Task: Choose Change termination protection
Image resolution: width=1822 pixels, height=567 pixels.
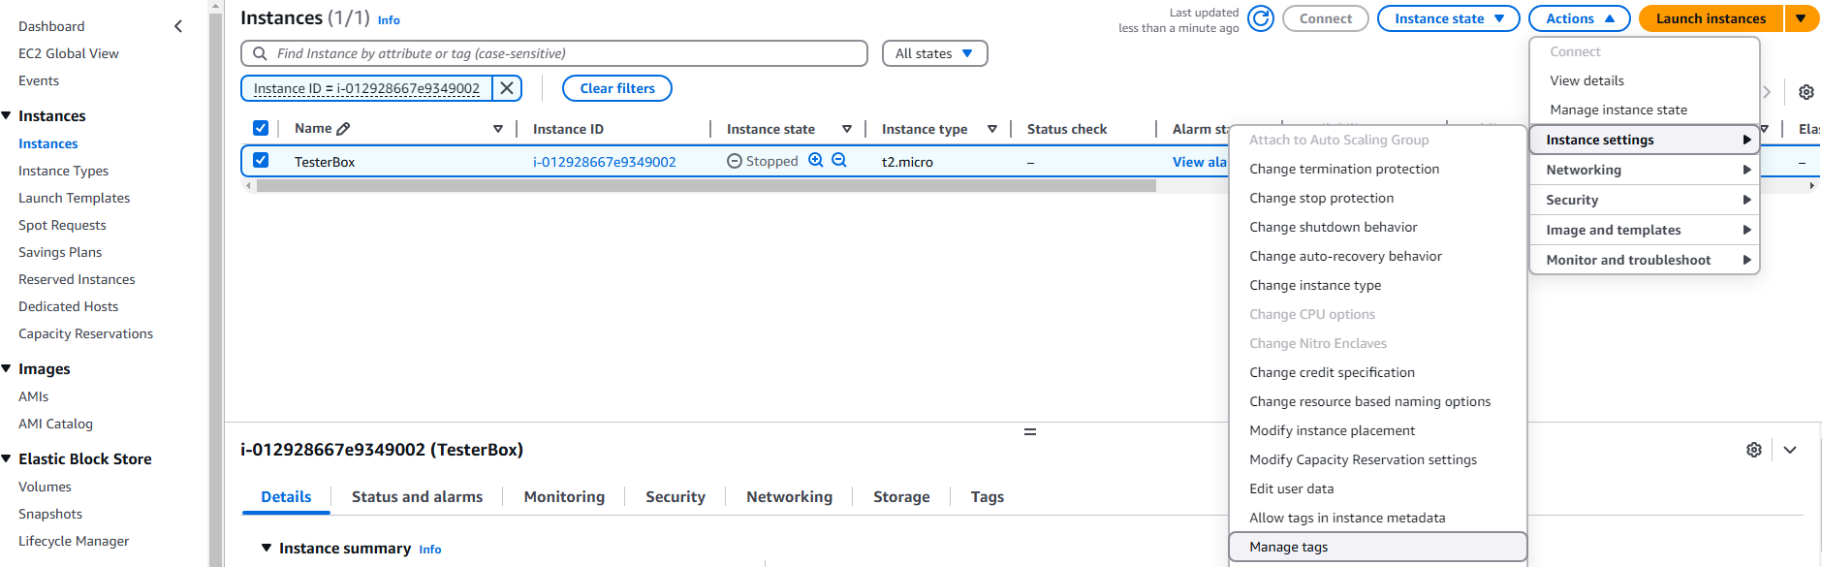Action: coord(1344,169)
